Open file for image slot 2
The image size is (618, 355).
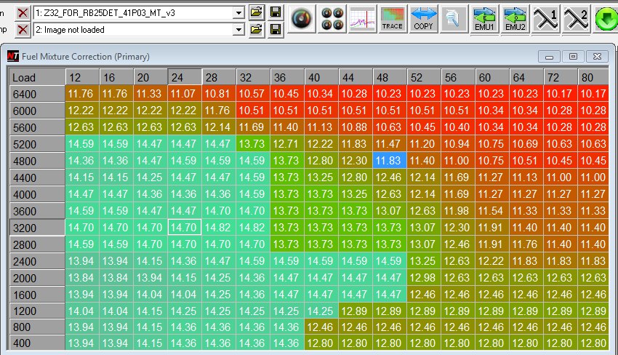pyautogui.click(x=256, y=30)
